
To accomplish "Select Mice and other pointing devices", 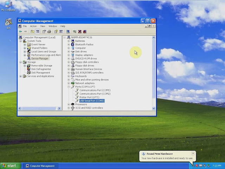I will tap(92, 80).
